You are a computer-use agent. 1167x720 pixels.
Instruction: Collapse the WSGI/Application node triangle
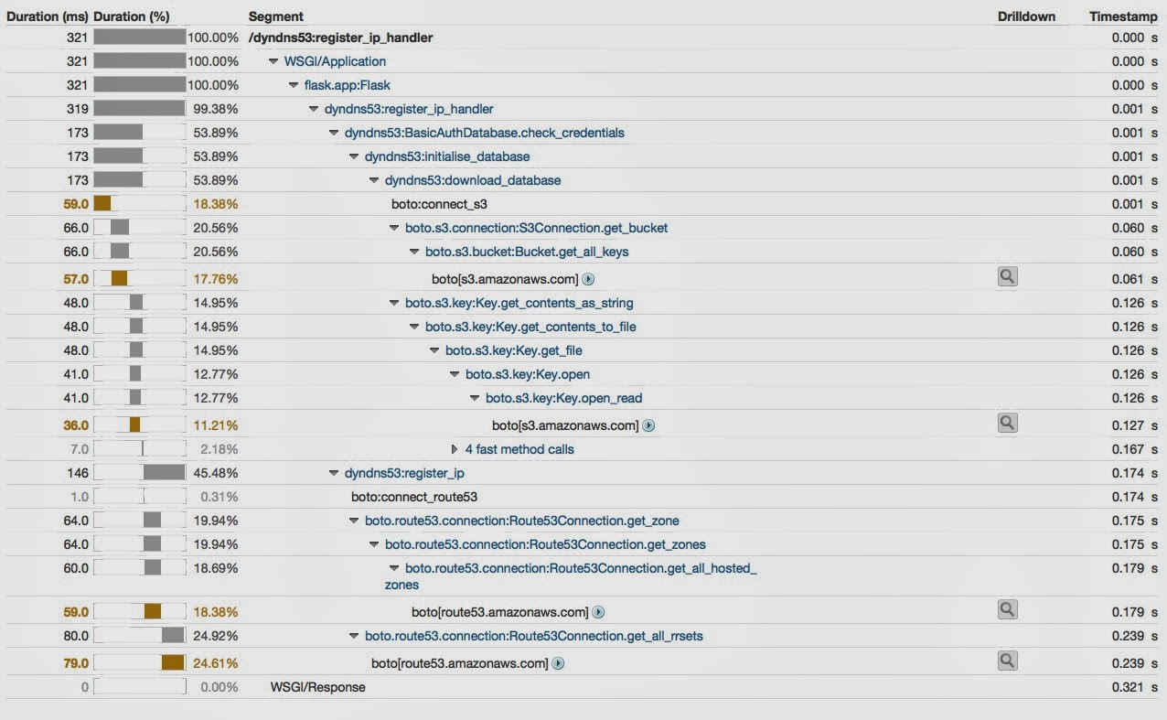coord(273,61)
